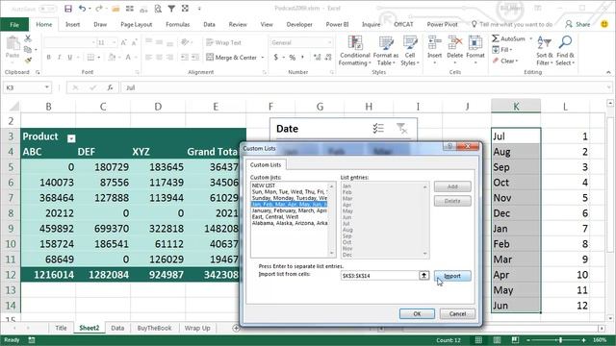This screenshot has width=616, height=346.
Task: Click the Insert Function fx icon
Action: (x=111, y=87)
